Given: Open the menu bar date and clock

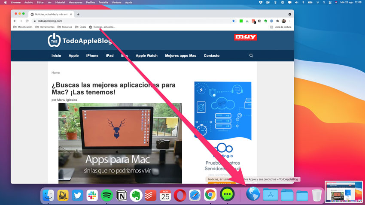Looking at the screenshot, I should pyautogui.click(x=351, y=2).
